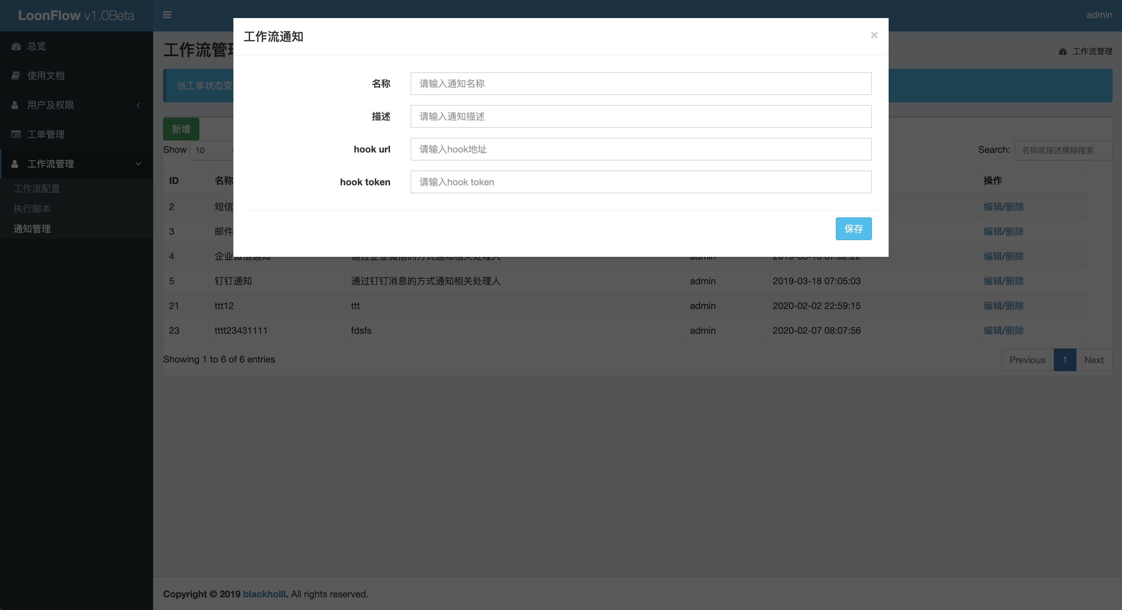Click the 工作流通知 dialog title
The height and width of the screenshot is (610, 1122).
[273, 36]
